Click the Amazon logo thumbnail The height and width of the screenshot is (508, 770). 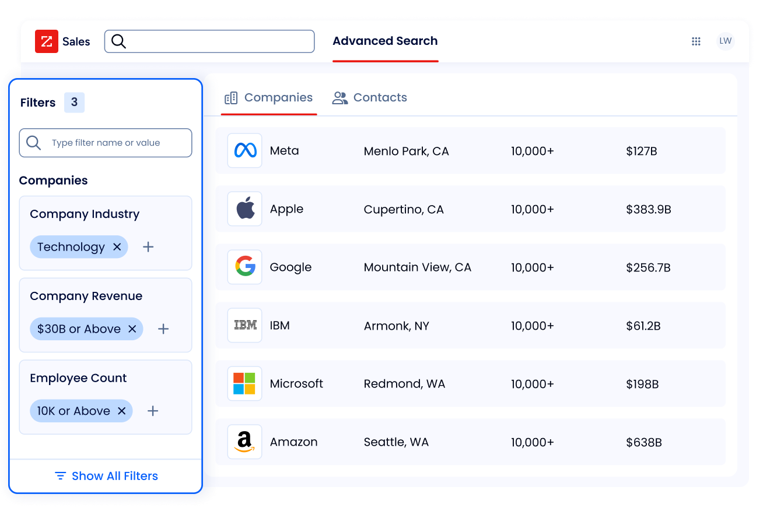click(245, 442)
